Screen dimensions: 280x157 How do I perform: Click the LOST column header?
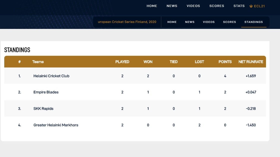pos(199,62)
